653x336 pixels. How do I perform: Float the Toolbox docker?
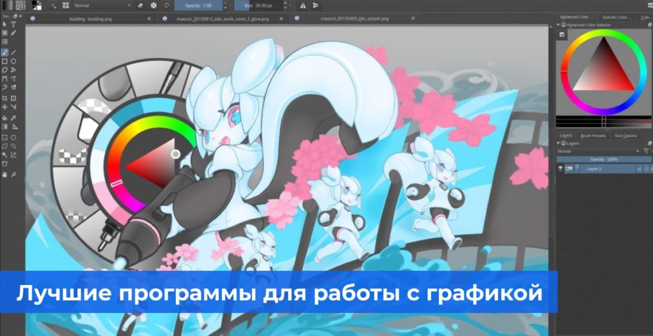pyautogui.click(x=15, y=16)
